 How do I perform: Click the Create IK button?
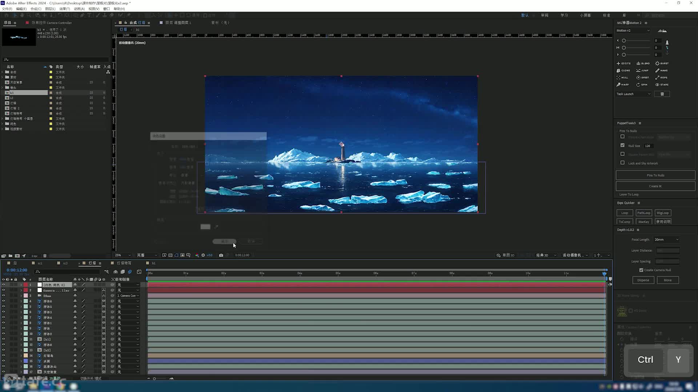click(655, 186)
